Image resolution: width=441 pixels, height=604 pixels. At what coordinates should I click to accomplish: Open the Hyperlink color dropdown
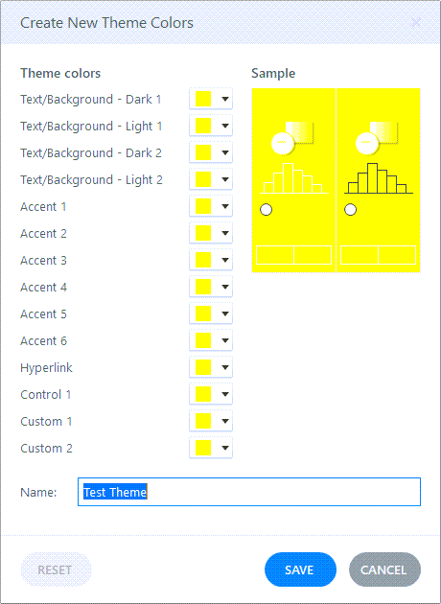(x=211, y=367)
